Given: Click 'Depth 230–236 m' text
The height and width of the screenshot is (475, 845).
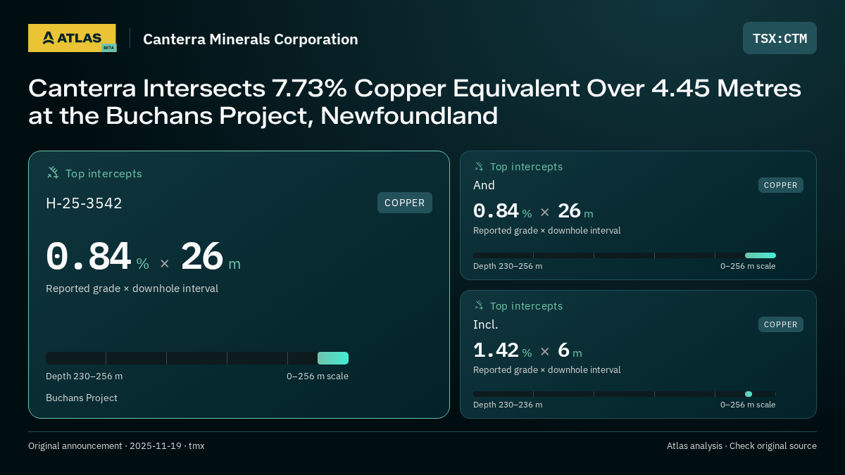Looking at the screenshot, I should point(508,405).
